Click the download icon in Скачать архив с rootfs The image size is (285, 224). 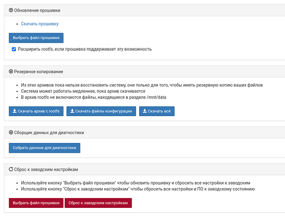tap(14, 111)
